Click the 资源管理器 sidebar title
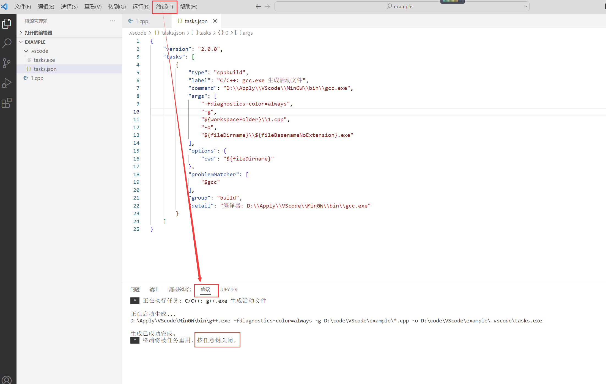606x384 pixels. (36, 21)
